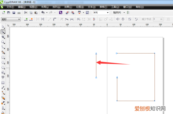This screenshot has width=173, height=114.
Task: Select the Color Eyedropper tool
Action: (3, 103)
